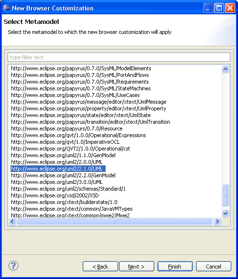The width and height of the screenshot is (238, 279).
Task: Select the SysML/UseCases metamodel
Action: 75,95
